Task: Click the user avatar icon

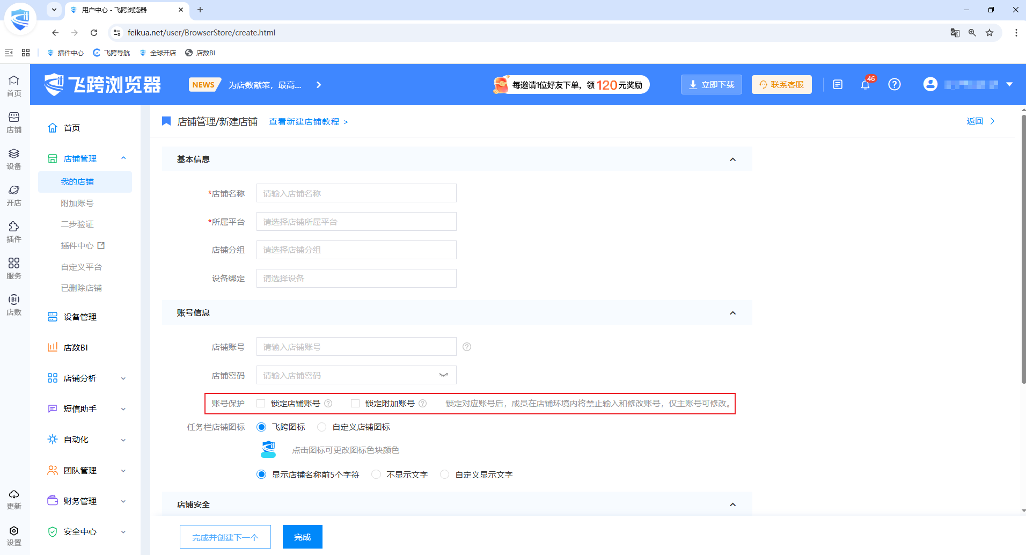Action: coord(930,84)
